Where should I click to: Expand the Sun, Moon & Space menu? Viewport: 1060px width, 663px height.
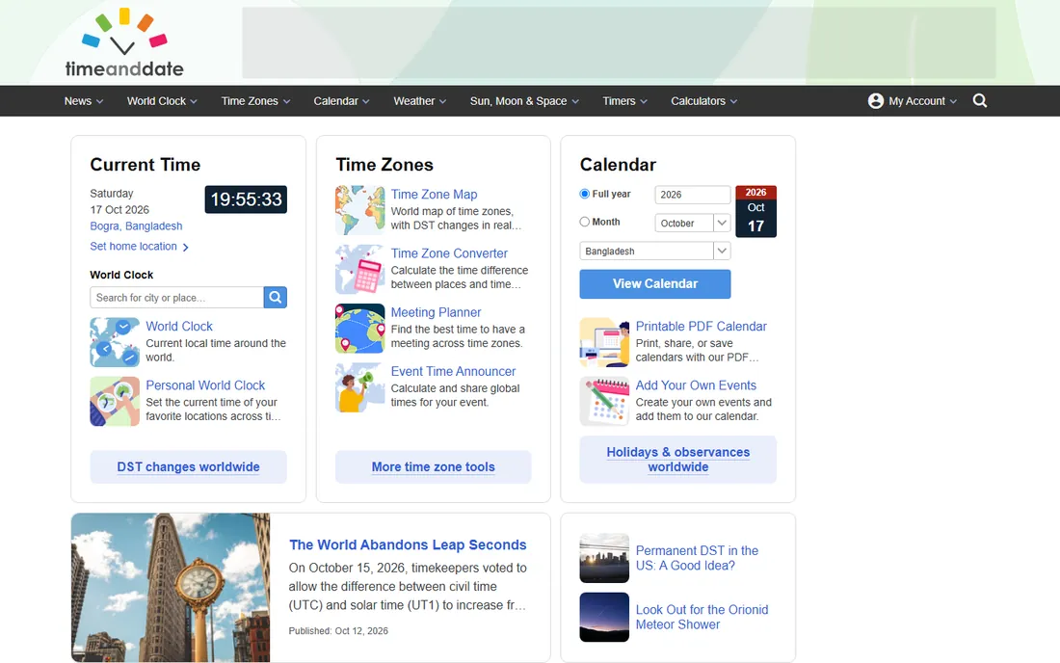click(524, 100)
